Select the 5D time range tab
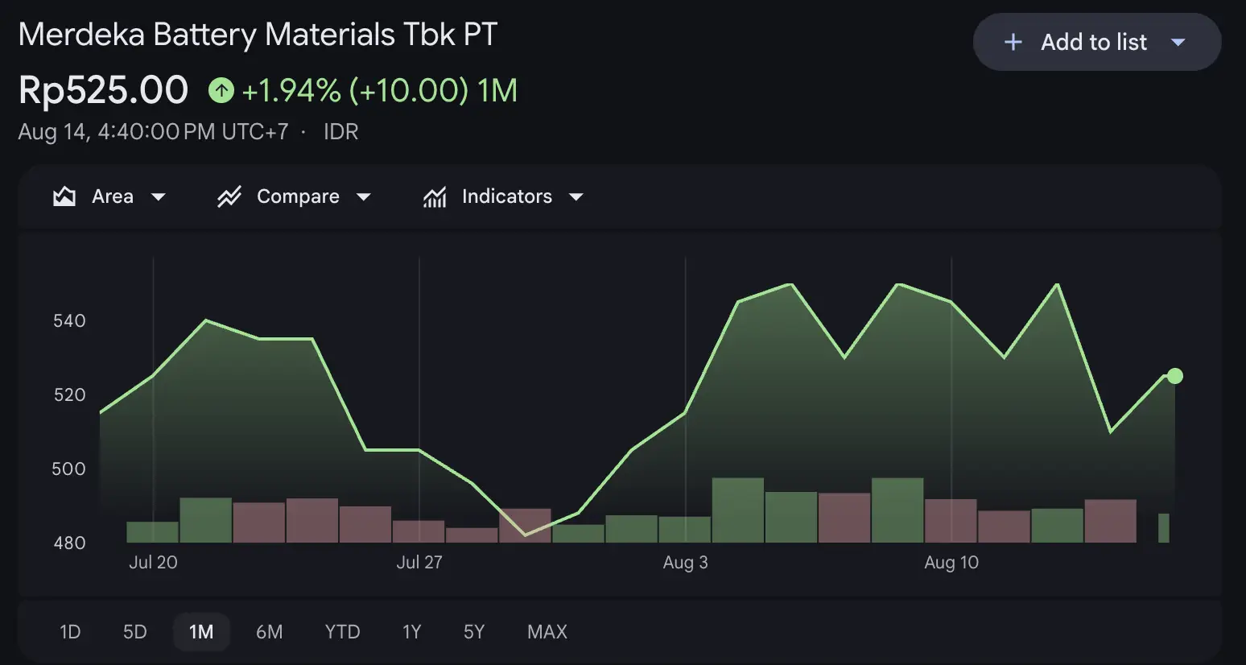The height and width of the screenshot is (665, 1246). (135, 632)
